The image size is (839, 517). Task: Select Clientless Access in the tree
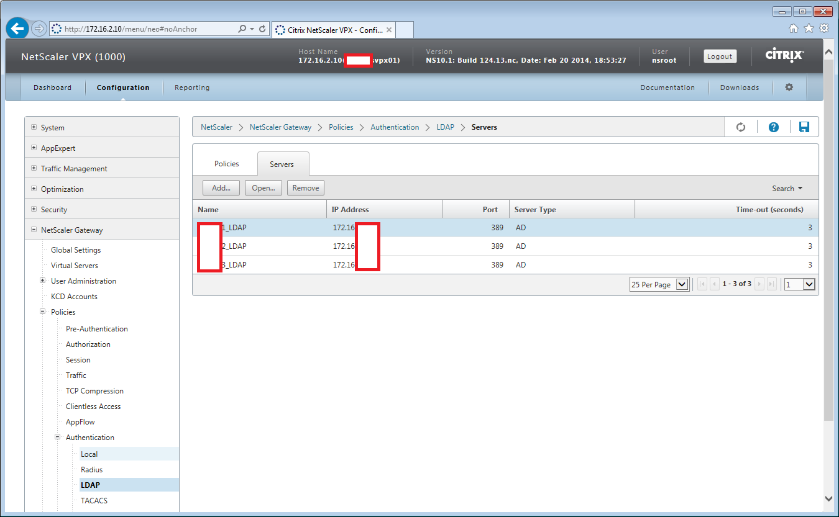point(93,407)
